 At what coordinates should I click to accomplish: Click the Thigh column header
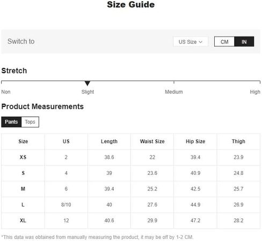(x=238, y=141)
